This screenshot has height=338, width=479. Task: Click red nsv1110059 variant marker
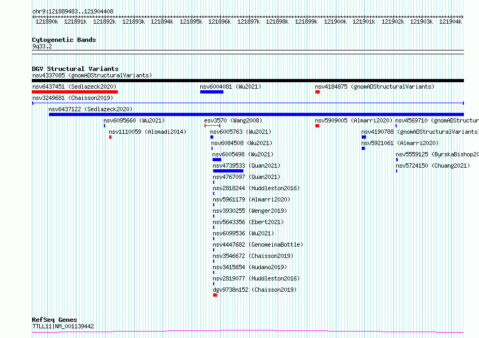pyautogui.click(x=110, y=137)
